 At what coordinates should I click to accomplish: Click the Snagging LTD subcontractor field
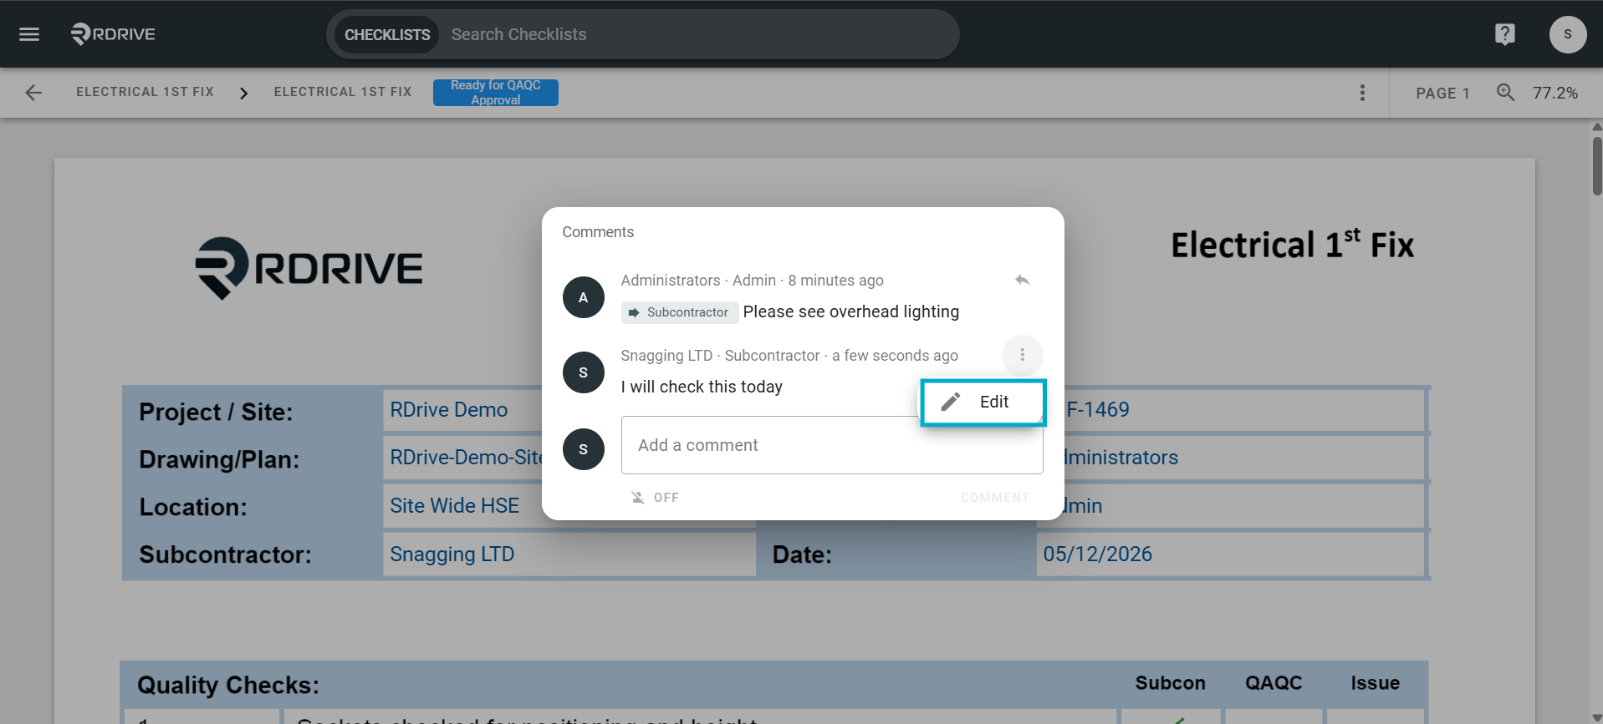click(569, 554)
